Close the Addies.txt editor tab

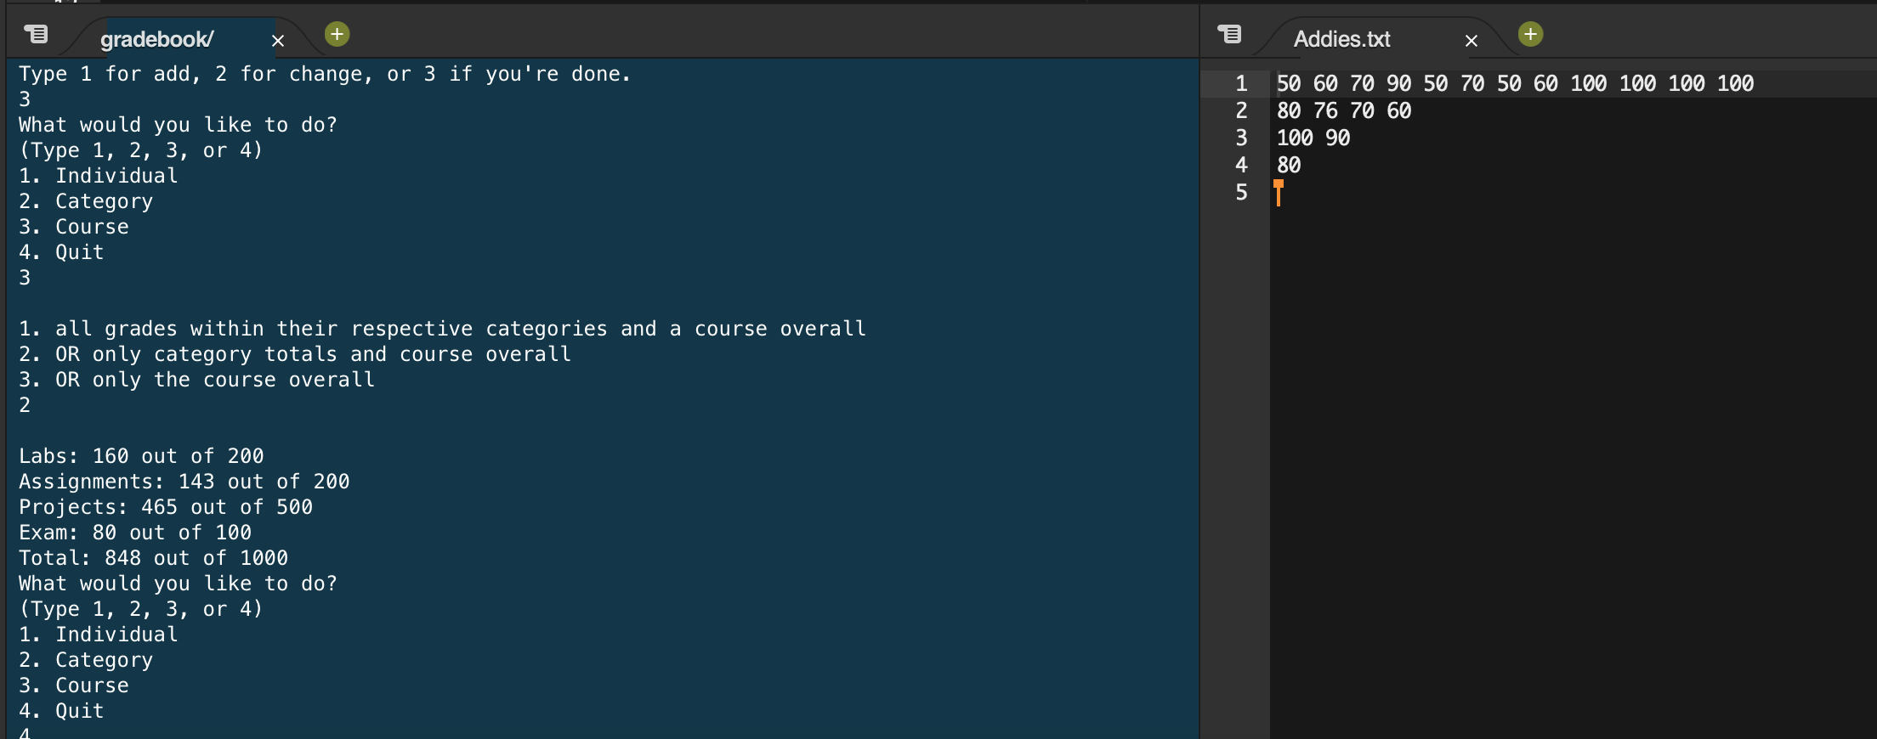point(1471,41)
